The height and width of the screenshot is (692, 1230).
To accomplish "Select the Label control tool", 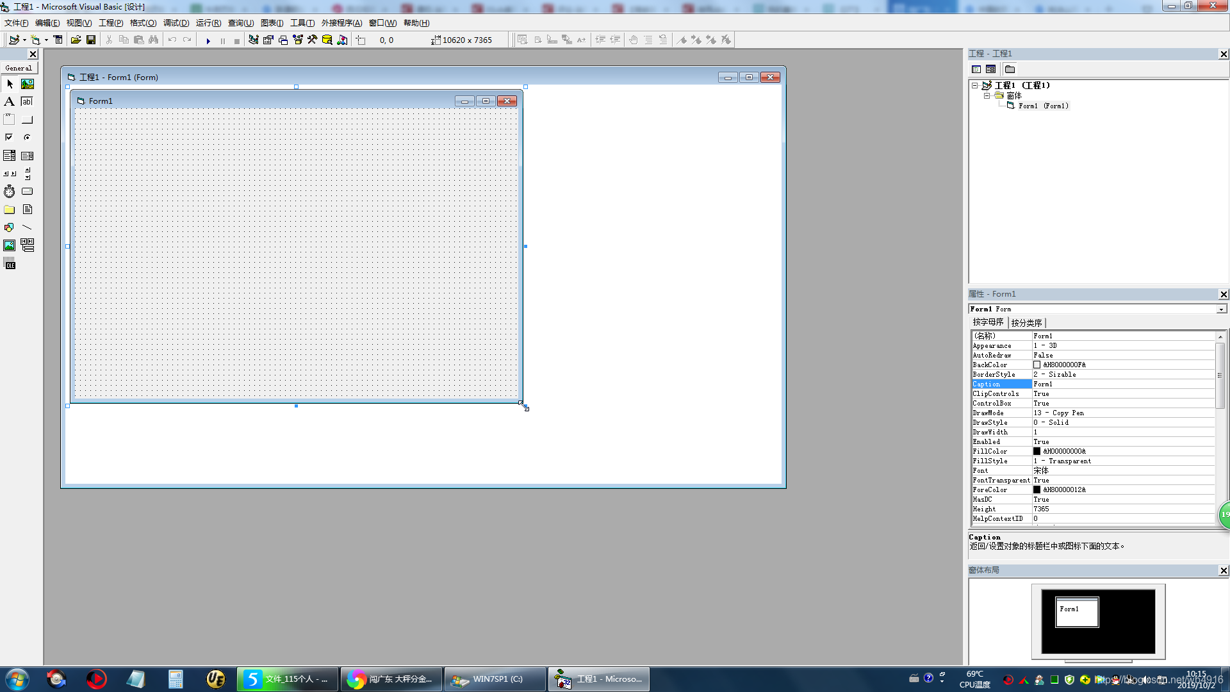I will (x=9, y=101).
